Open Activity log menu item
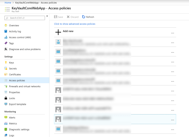189x137 pixels. pyautogui.click(x=15, y=31)
